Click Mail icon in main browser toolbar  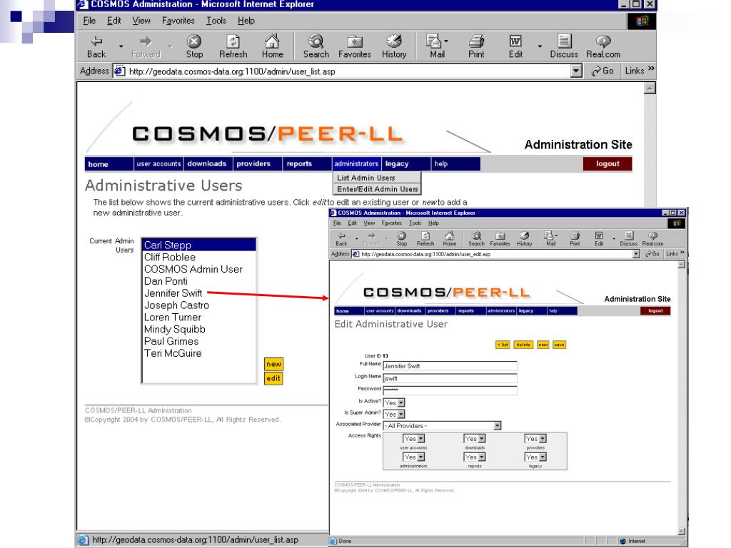[437, 46]
